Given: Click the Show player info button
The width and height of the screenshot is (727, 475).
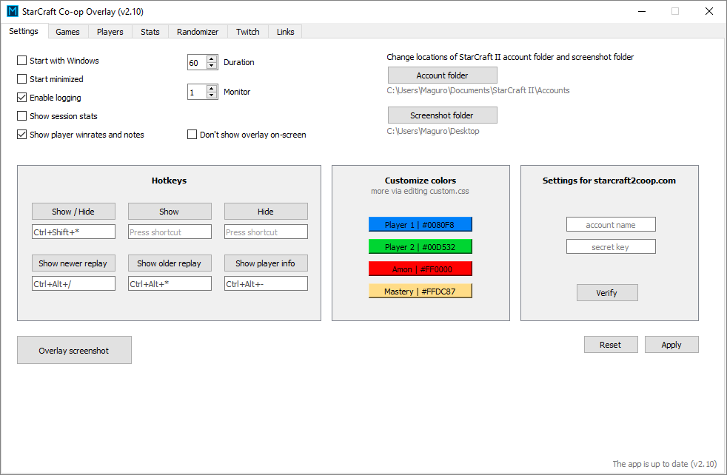Looking at the screenshot, I should (x=266, y=263).
